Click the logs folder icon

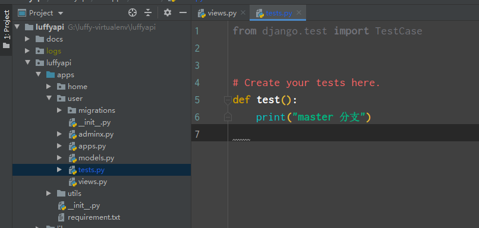click(x=40, y=51)
